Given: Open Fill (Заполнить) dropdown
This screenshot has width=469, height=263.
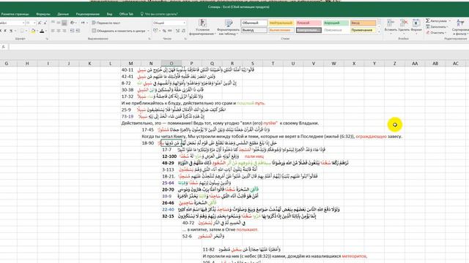Looking at the screenshot, I should tap(437, 27).
